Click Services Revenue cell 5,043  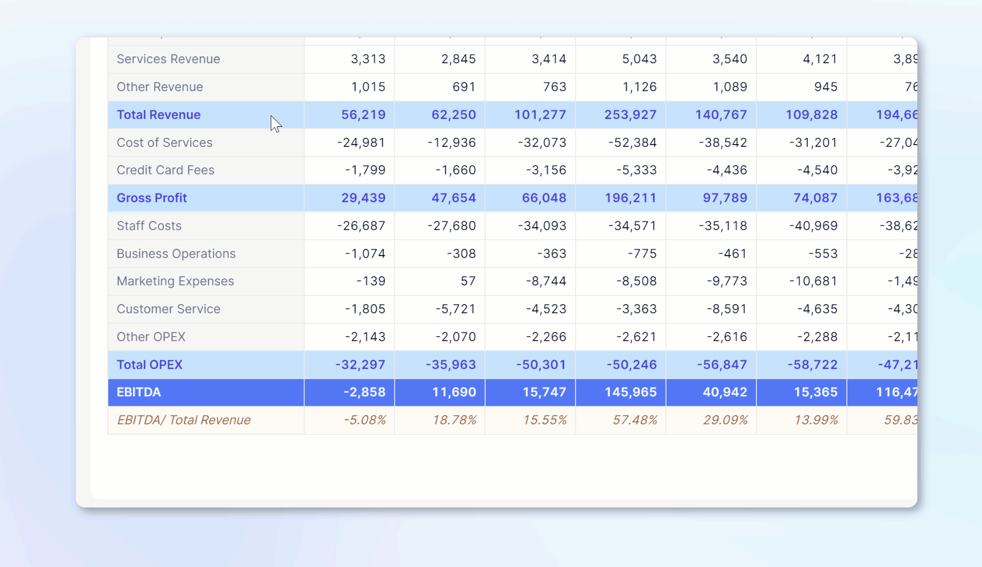(x=621, y=59)
